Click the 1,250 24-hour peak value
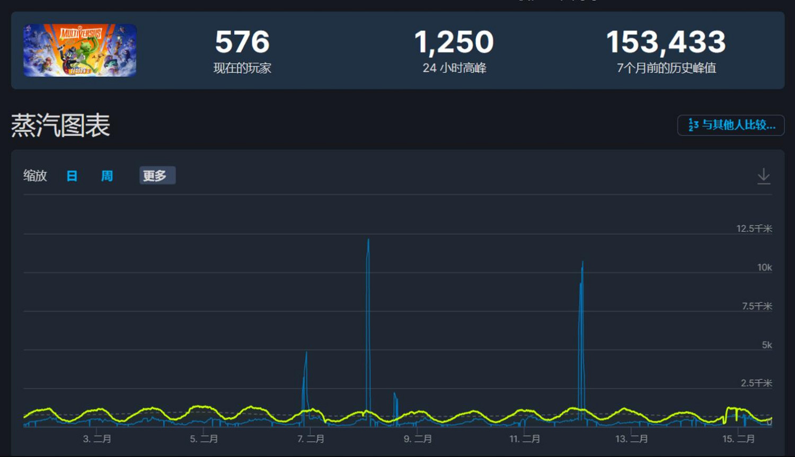795x457 pixels. tap(454, 42)
